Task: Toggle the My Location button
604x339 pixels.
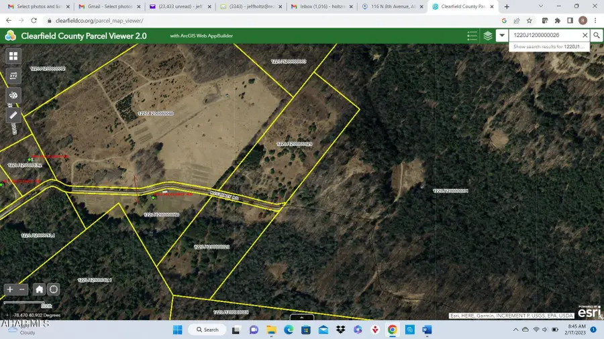Action: pyautogui.click(x=54, y=289)
